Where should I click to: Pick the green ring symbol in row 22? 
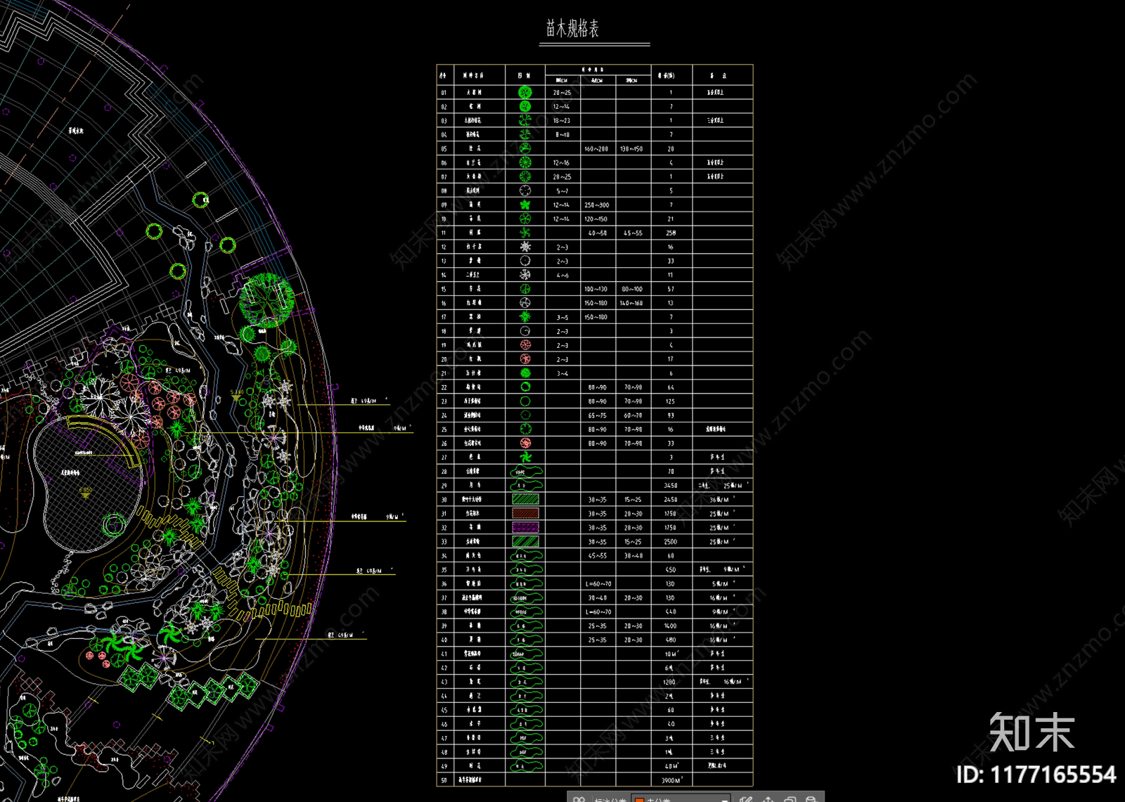tap(525, 387)
